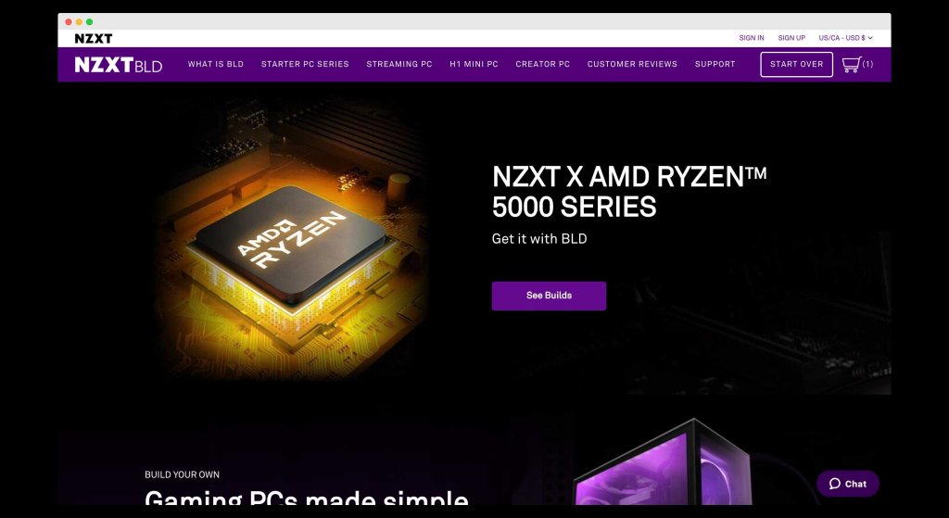
Task: Click the green maximize window dot
Action: [90, 22]
